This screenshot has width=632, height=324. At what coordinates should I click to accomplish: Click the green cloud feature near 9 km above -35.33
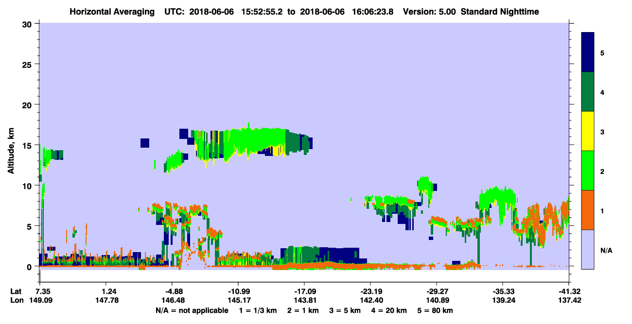[497, 199]
